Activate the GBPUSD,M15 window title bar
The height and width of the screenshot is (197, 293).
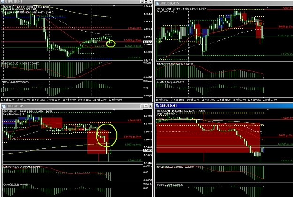pyautogui.click(x=224, y=3)
